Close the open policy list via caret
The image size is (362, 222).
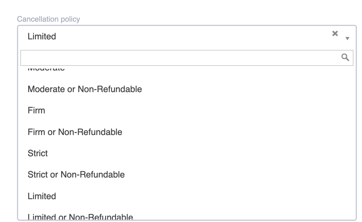point(347,39)
